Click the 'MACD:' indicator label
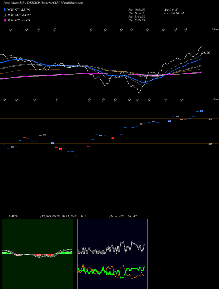This screenshot has width=219, height=289. (x=13, y=216)
